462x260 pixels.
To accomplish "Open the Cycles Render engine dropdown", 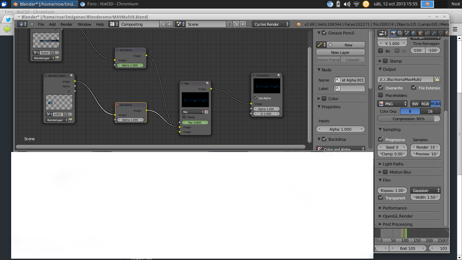I will pyautogui.click(x=271, y=24).
